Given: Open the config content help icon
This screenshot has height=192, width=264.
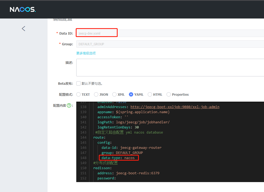Looking at the screenshot, I should click(x=69, y=105).
